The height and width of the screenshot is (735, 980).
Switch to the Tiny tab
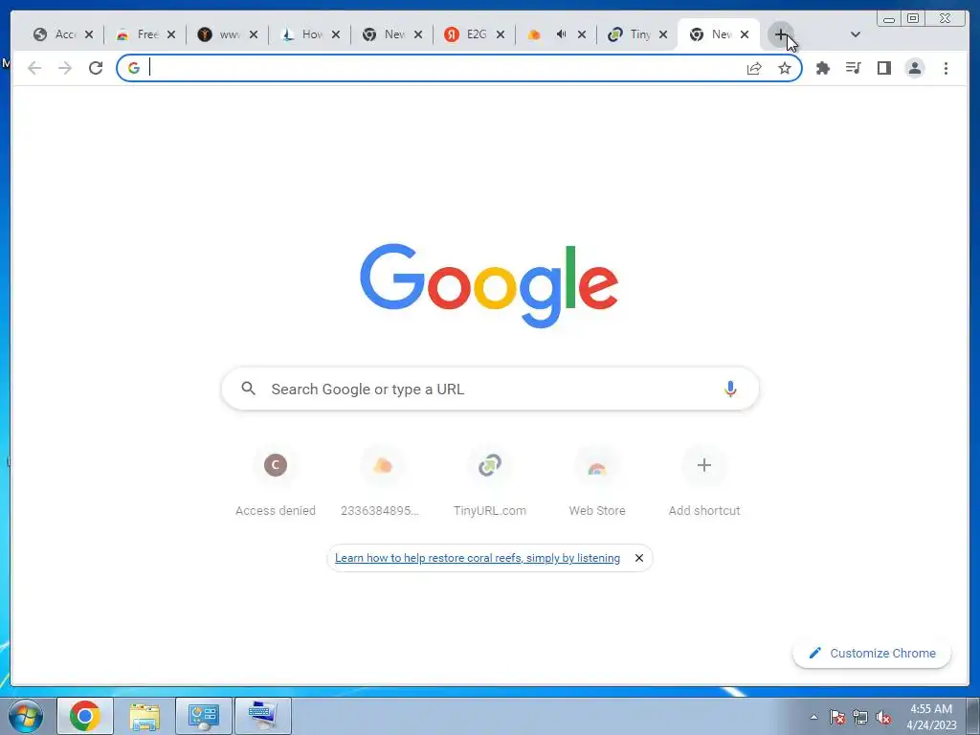(x=636, y=34)
